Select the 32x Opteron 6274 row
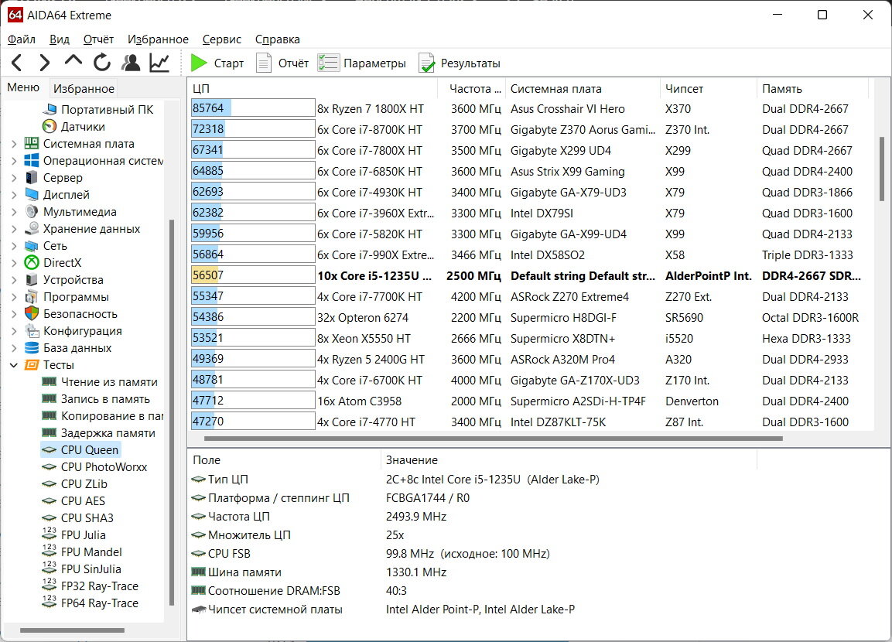 pos(529,317)
